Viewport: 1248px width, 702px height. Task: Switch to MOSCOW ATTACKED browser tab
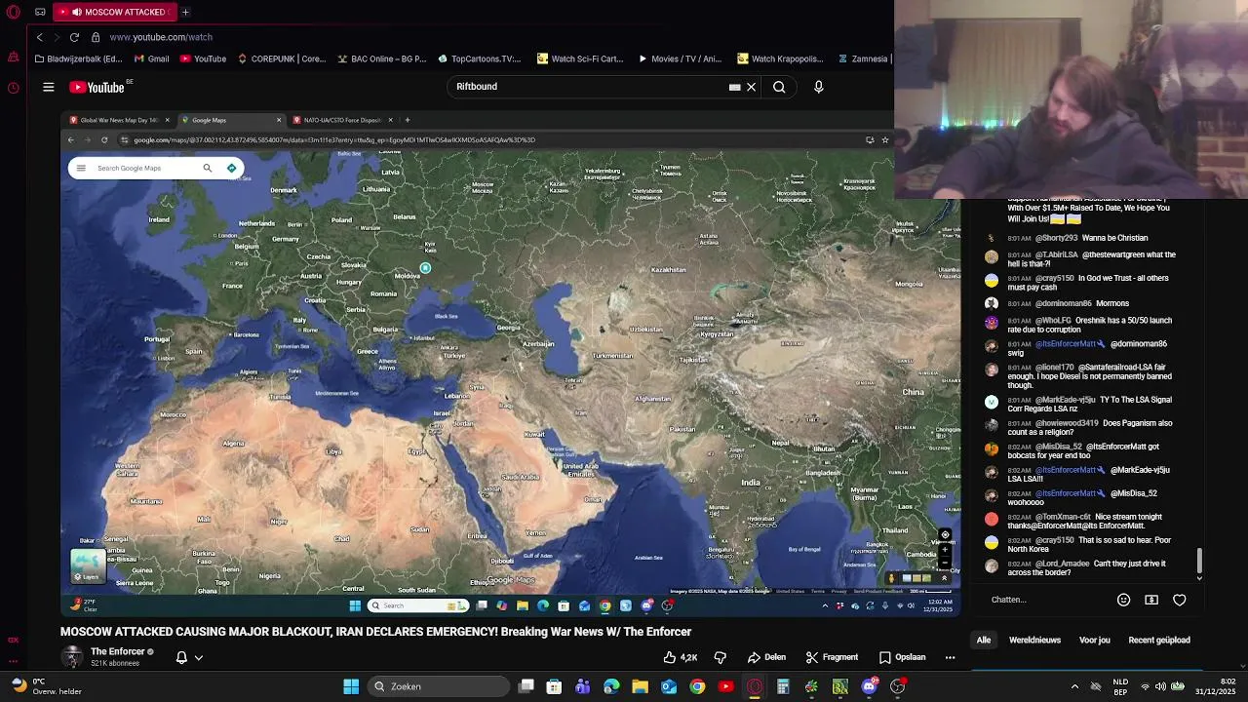pos(116,12)
